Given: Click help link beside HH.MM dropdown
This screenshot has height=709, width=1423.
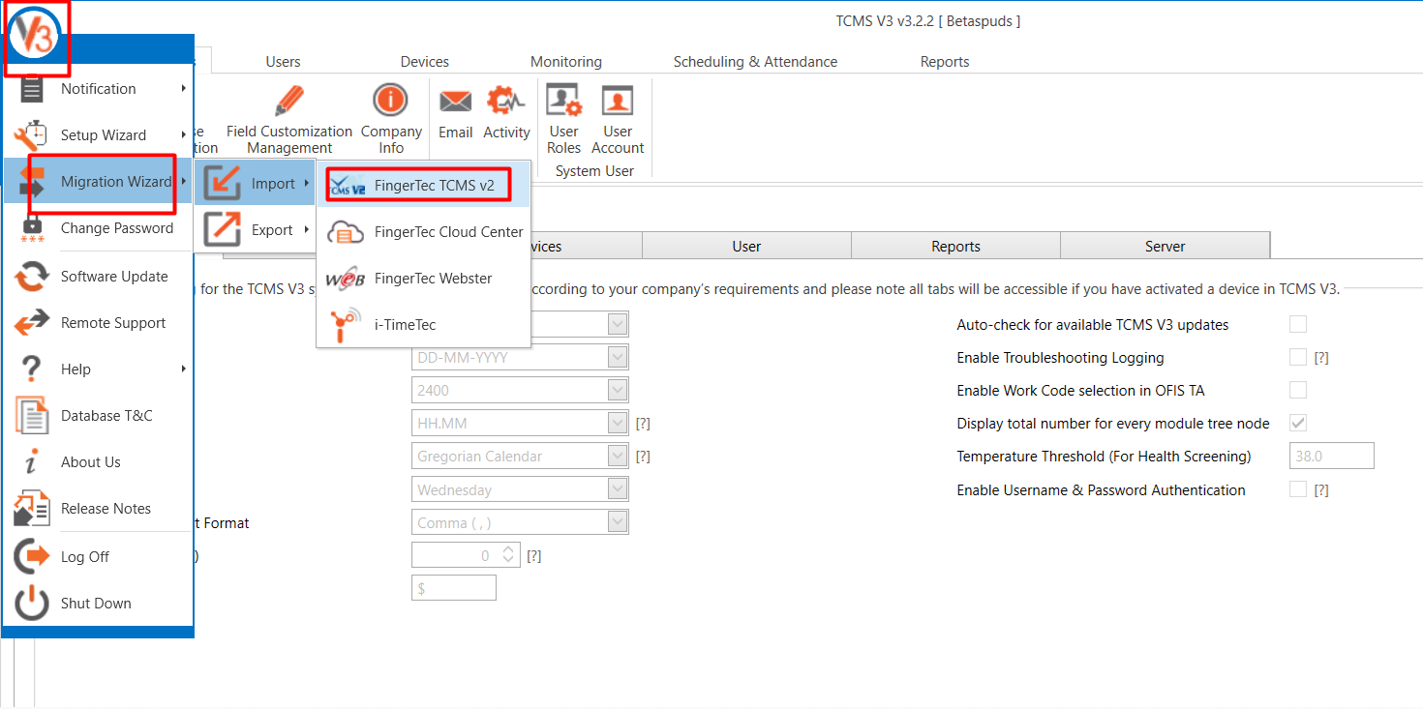Looking at the screenshot, I should (x=643, y=424).
